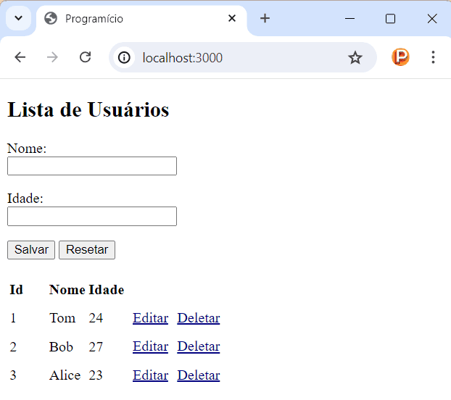Click the name cell Alice
The height and width of the screenshot is (400, 451).
65,375
